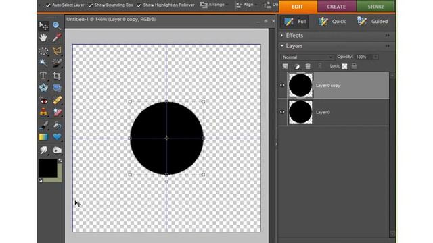Viewport: 433px width, 243px height.
Task: Hide the Layer 0 copy layer
Action: click(282, 86)
